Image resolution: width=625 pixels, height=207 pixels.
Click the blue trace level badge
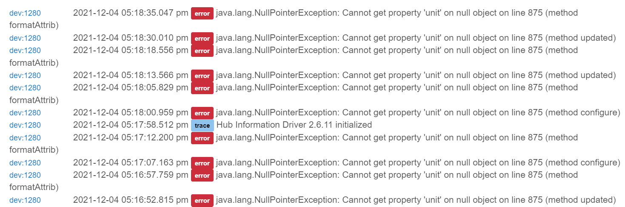[x=202, y=126]
